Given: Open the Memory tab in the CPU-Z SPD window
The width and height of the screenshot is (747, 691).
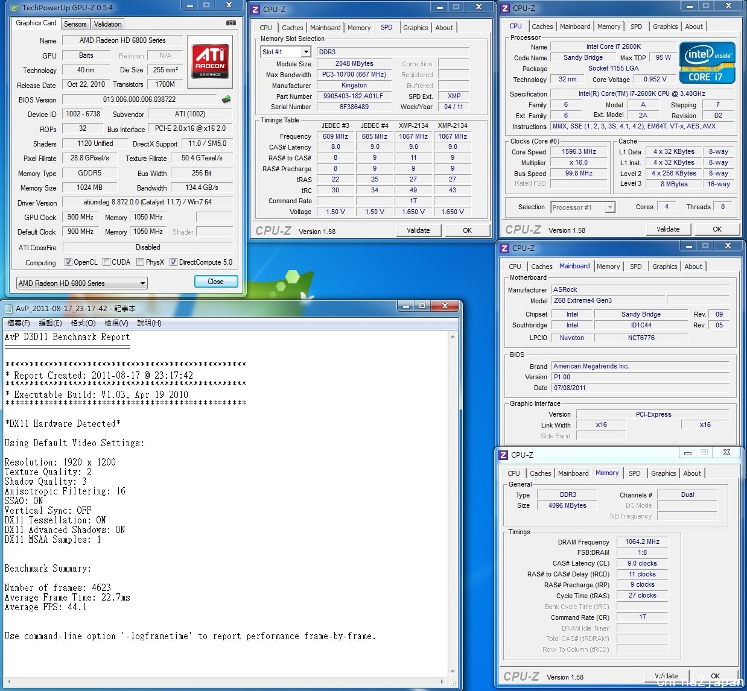Looking at the screenshot, I should (x=359, y=28).
